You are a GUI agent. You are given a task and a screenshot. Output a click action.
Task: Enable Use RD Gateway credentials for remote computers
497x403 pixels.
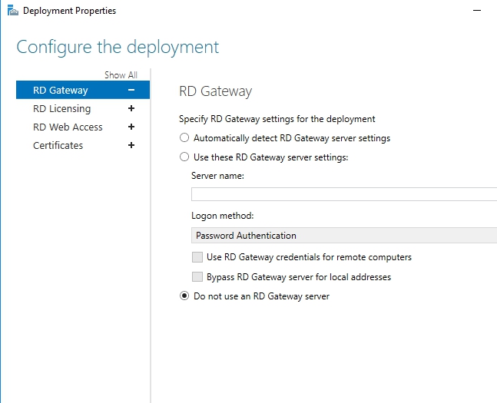pyautogui.click(x=197, y=257)
